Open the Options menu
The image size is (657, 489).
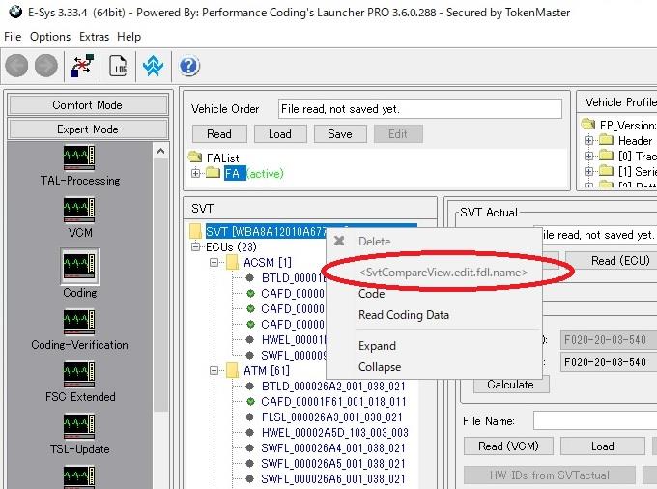tap(50, 37)
